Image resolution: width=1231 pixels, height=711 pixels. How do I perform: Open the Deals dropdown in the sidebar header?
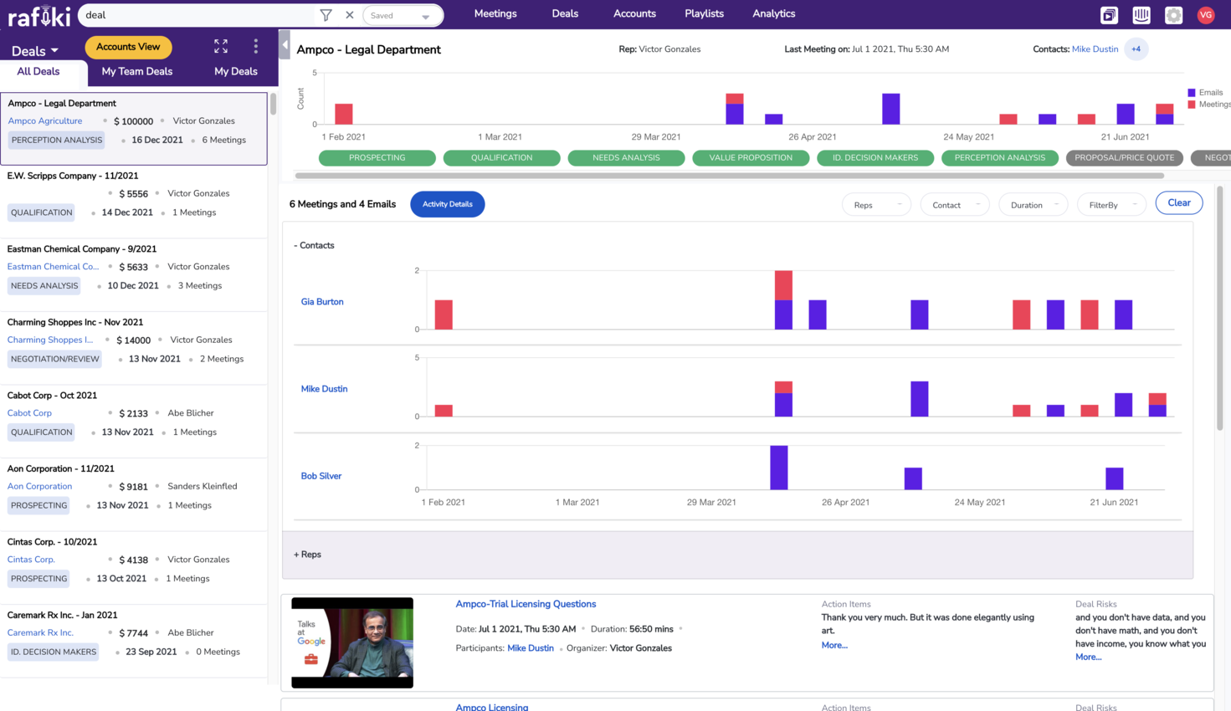click(34, 51)
